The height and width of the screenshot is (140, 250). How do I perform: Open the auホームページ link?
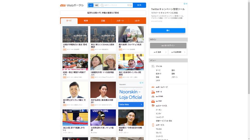(x=162, y=87)
